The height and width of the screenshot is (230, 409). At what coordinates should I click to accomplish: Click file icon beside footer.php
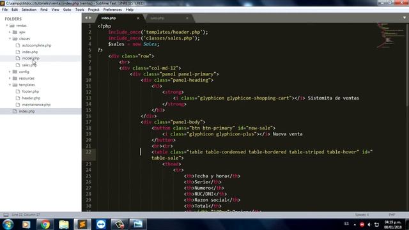coord(18,91)
